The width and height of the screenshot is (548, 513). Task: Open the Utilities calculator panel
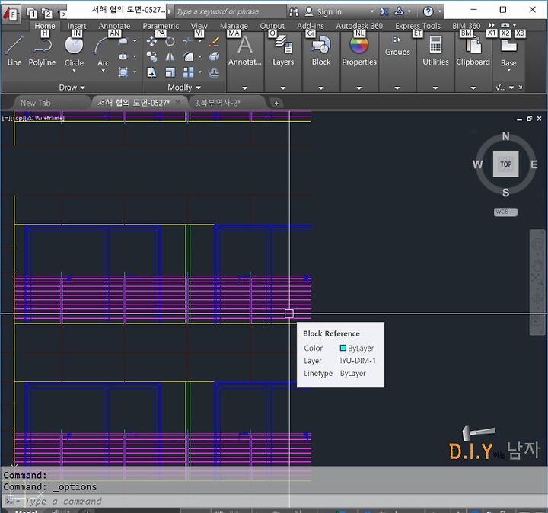coord(435,51)
